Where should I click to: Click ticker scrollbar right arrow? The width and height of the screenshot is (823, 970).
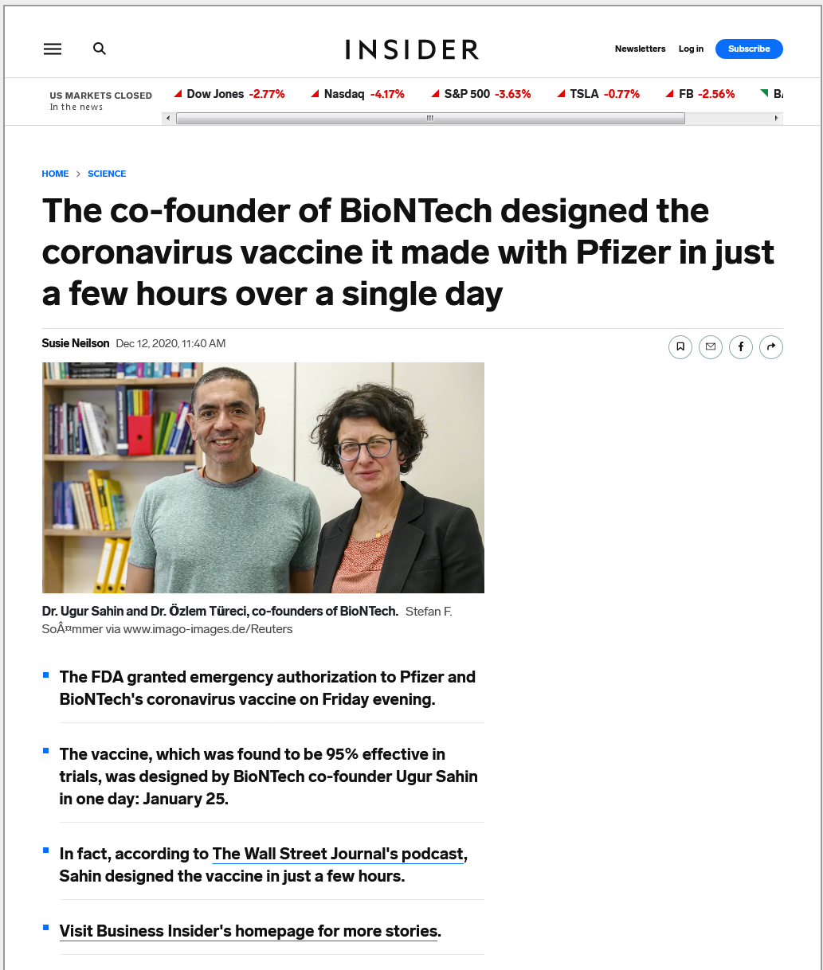777,119
